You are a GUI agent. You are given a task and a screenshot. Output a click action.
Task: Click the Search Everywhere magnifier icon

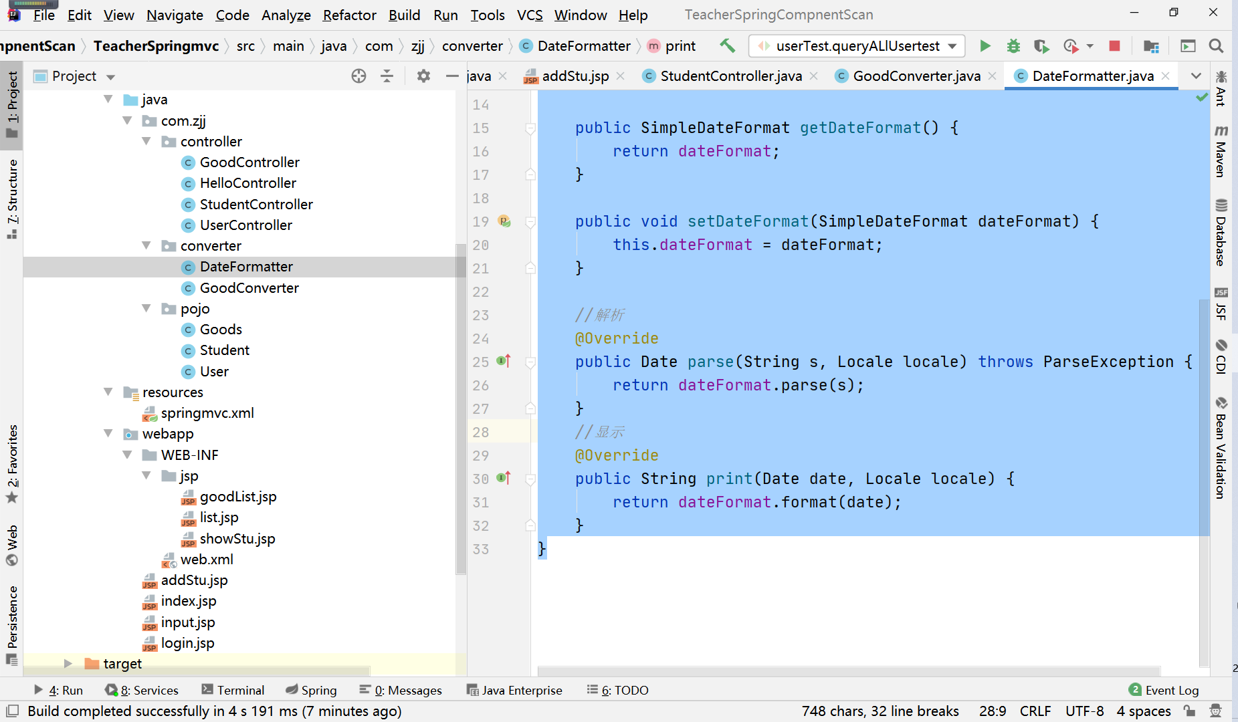1217,46
